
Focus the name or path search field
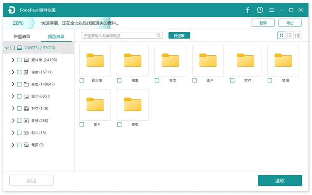(122, 35)
